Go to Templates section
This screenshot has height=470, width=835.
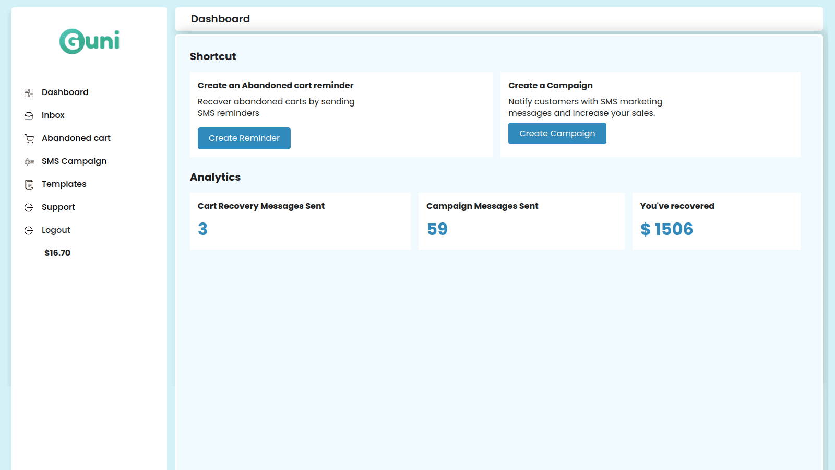click(64, 184)
